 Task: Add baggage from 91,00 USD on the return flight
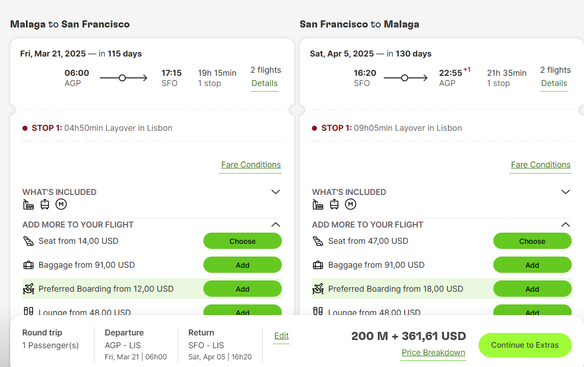click(532, 265)
